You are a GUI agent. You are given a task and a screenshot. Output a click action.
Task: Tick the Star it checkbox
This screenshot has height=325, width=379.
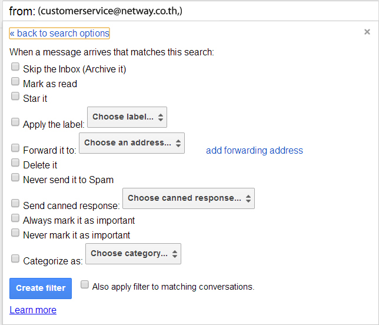tap(15, 96)
